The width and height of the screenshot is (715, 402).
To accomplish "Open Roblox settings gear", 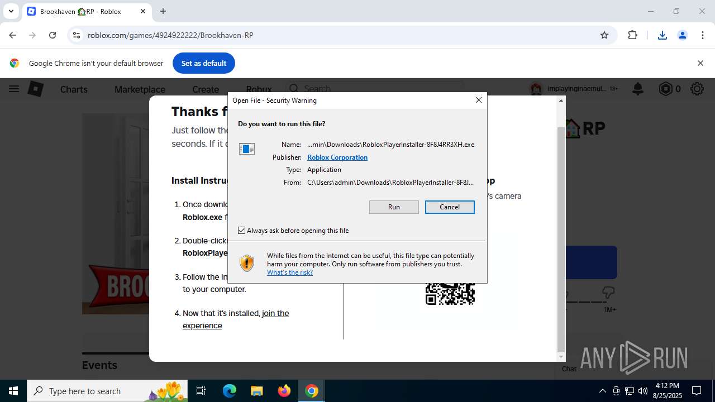I will click(x=697, y=89).
